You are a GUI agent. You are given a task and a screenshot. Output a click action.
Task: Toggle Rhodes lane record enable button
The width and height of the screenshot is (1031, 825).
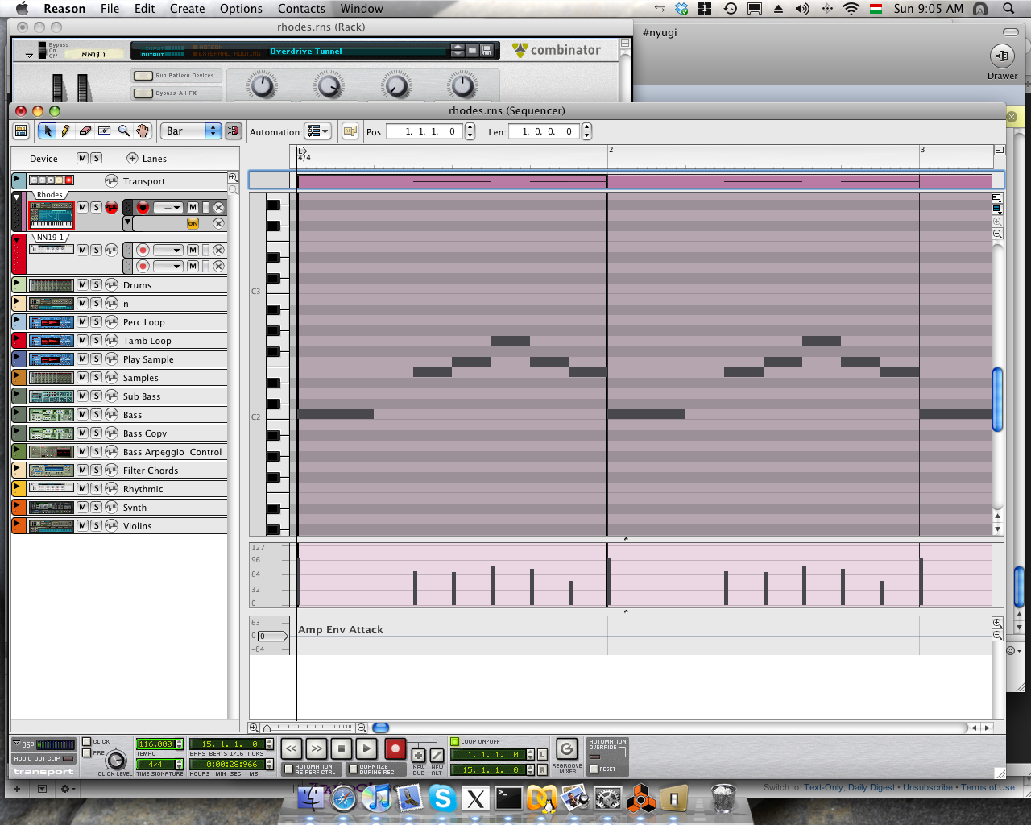coord(143,207)
